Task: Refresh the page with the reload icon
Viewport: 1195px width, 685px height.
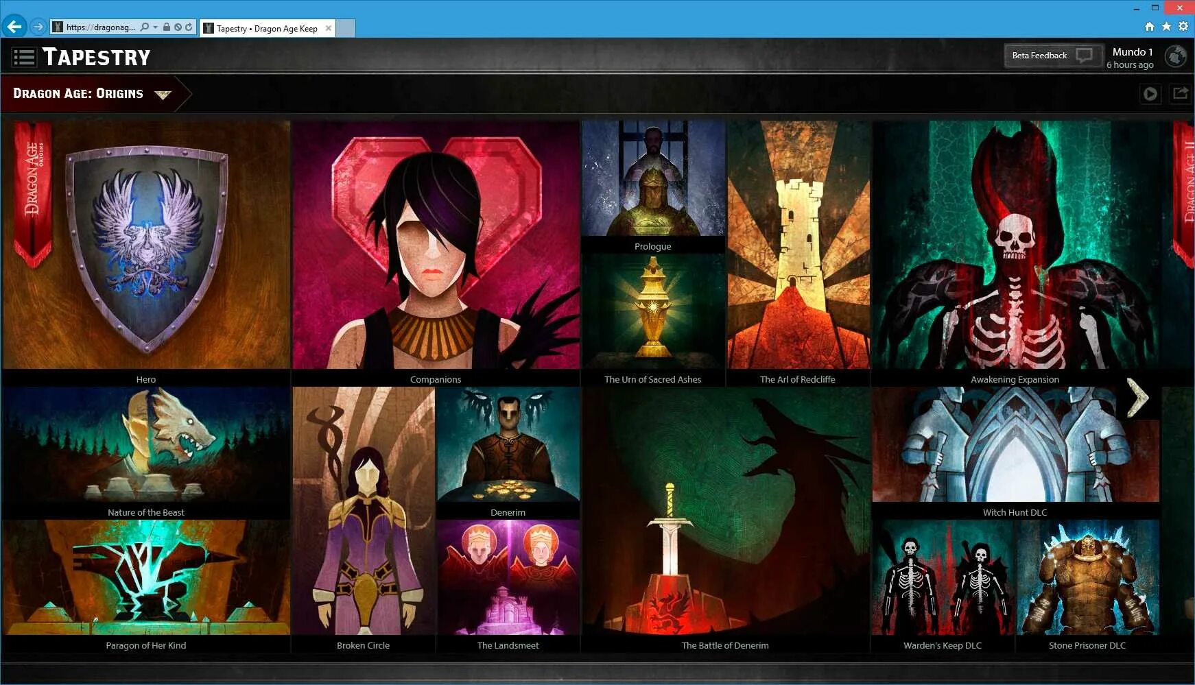Action: click(188, 27)
